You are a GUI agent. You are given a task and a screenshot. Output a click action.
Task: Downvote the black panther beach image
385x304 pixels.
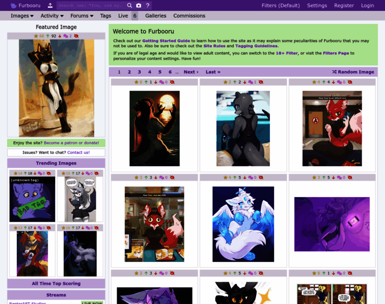(245, 82)
